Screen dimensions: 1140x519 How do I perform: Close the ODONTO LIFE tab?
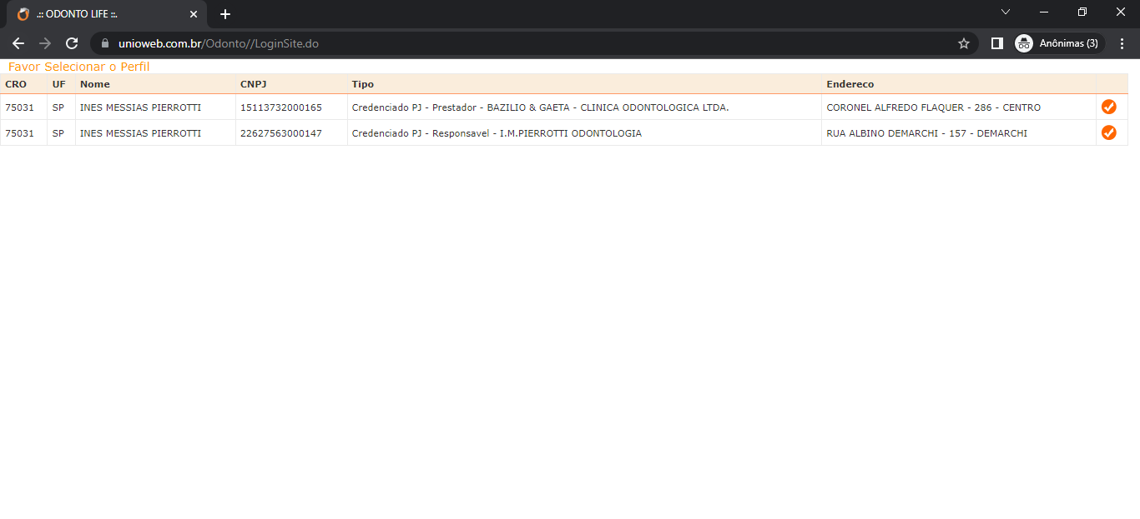pyautogui.click(x=194, y=14)
